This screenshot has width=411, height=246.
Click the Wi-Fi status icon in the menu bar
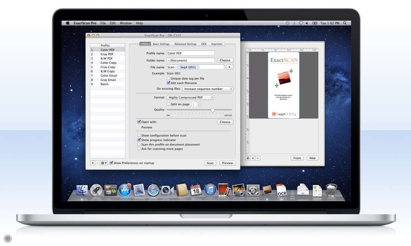(x=301, y=23)
